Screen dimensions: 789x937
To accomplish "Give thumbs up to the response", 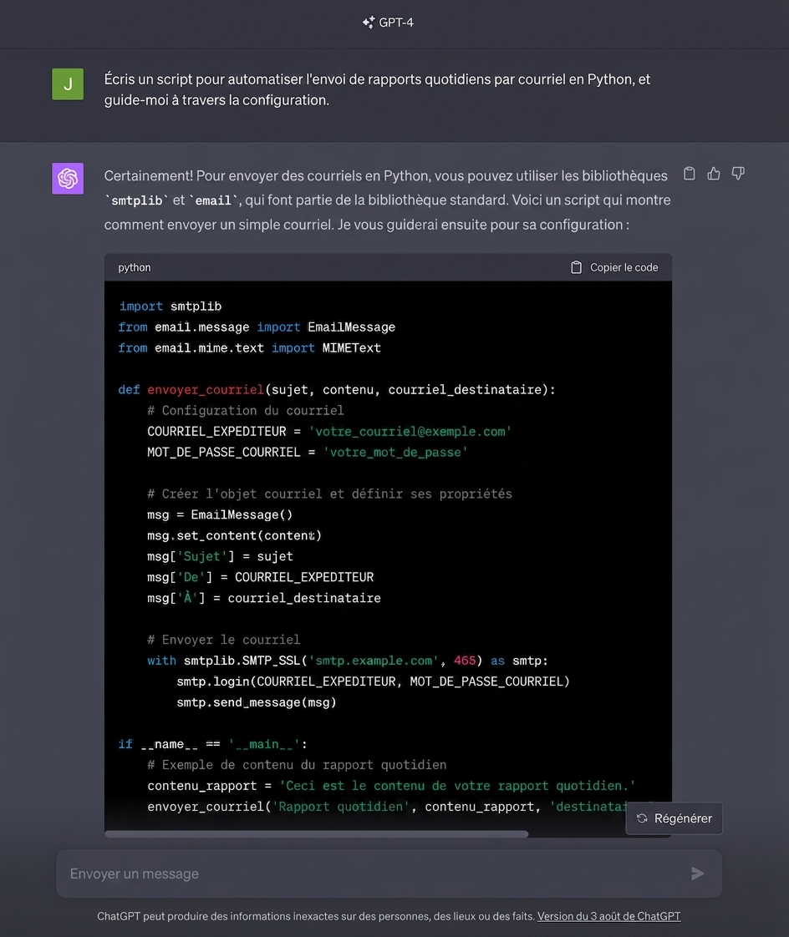I will (x=714, y=174).
